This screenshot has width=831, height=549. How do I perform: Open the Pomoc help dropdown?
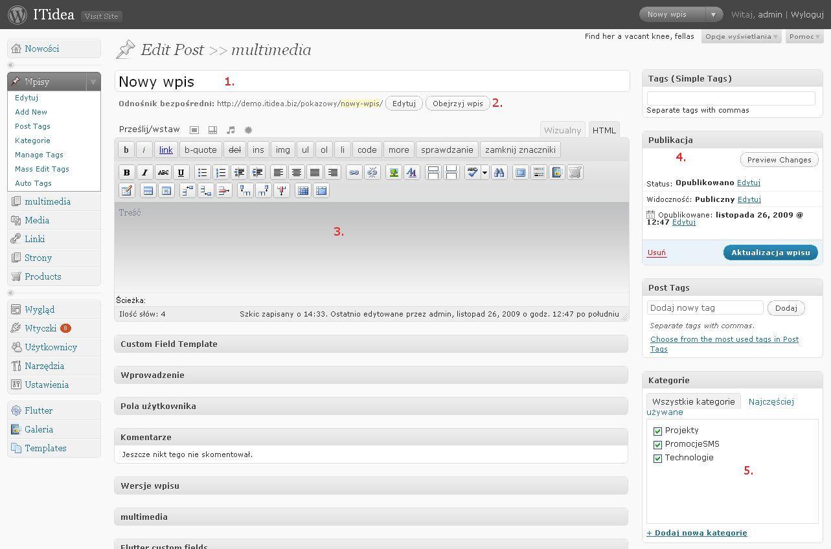click(x=804, y=36)
